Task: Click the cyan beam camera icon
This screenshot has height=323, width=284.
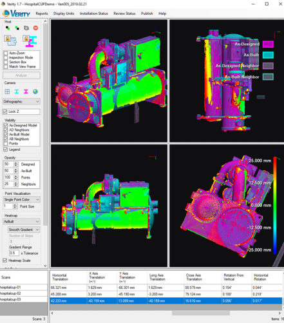Action: pyautogui.click(x=17, y=92)
